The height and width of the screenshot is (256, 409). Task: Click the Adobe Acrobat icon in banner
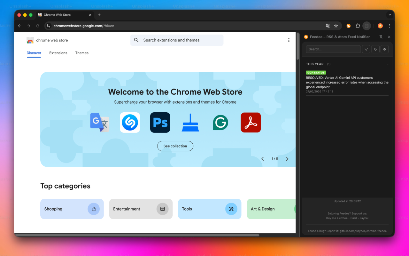[x=251, y=122]
